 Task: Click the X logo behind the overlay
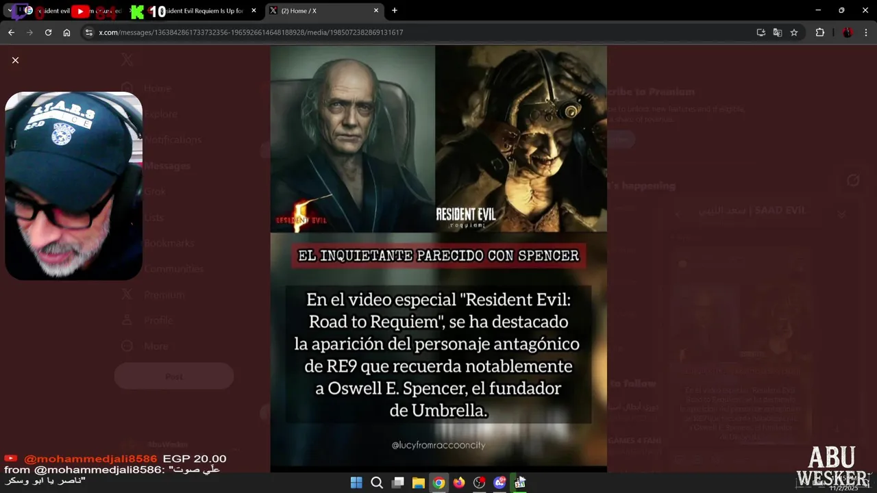[x=127, y=60]
